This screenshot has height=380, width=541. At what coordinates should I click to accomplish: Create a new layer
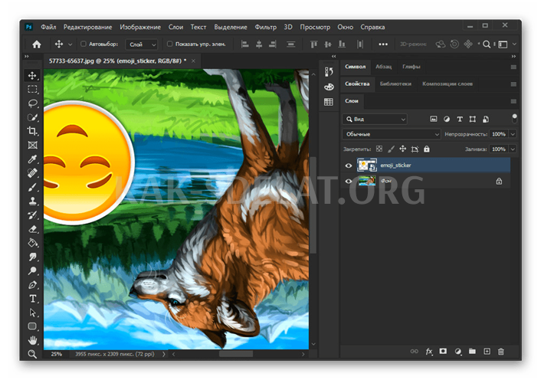[x=487, y=352]
